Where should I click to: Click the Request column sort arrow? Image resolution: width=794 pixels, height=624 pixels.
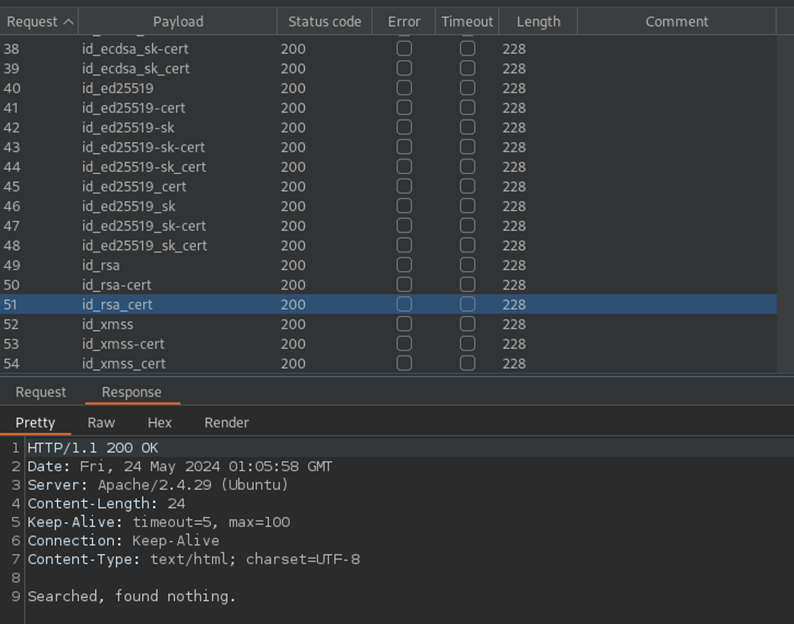tap(69, 22)
